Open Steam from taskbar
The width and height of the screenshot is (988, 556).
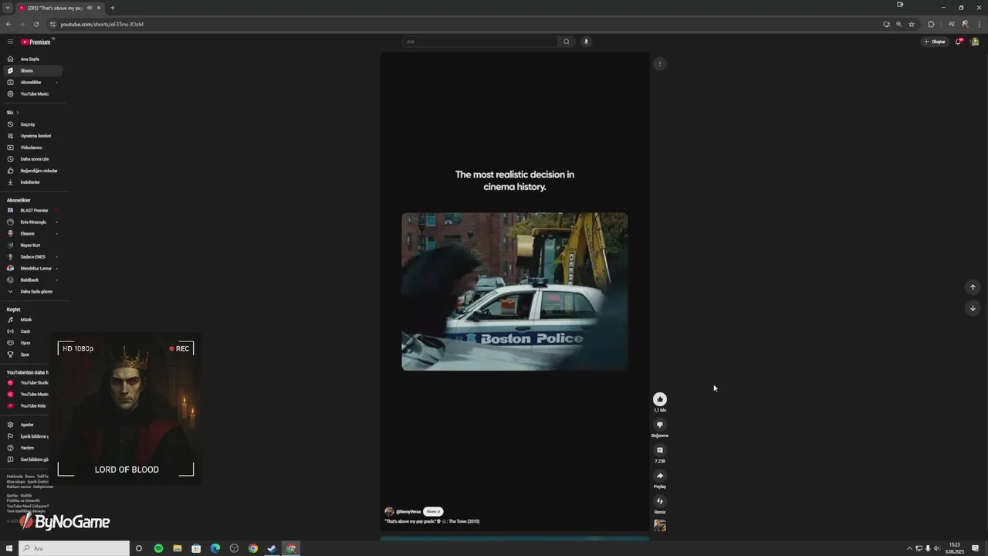click(x=272, y=548)
